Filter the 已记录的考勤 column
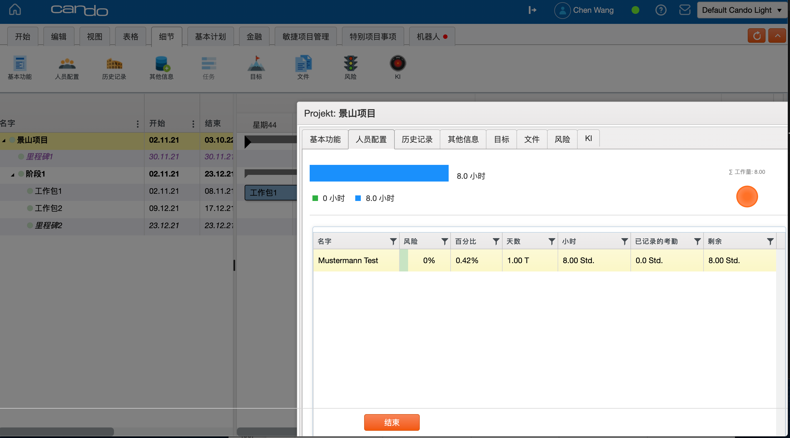 (x=697, y=242)
